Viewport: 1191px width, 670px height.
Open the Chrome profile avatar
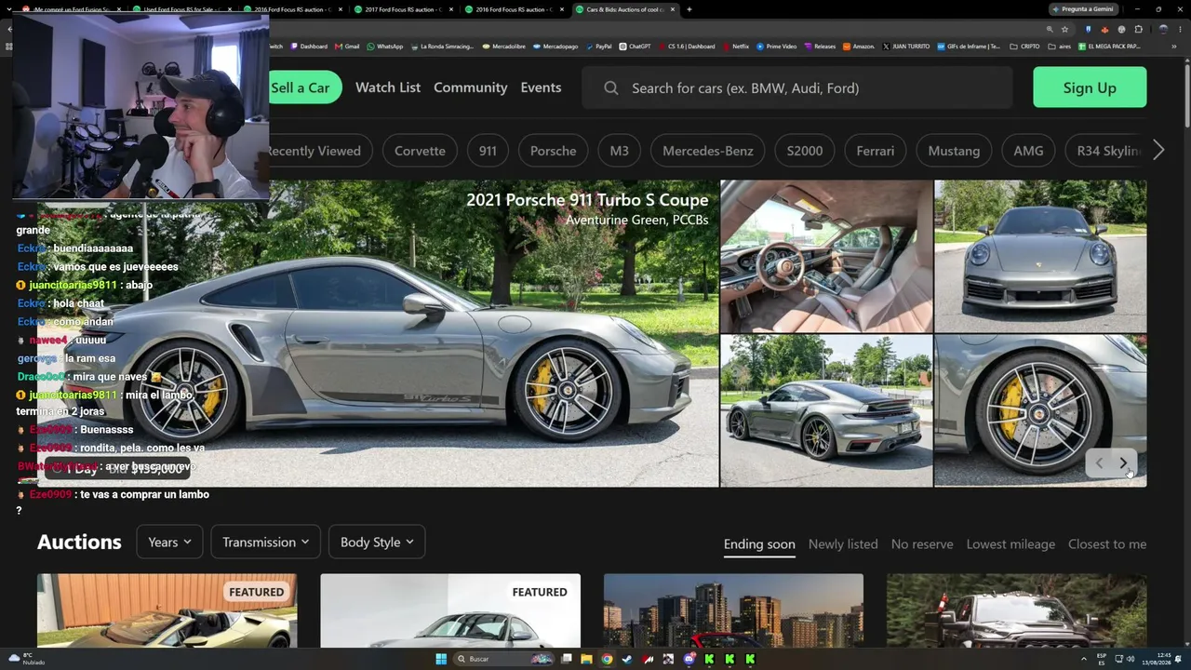(1162, 29)
